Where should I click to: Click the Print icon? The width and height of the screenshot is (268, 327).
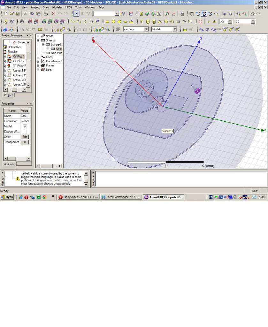[46, 14]
